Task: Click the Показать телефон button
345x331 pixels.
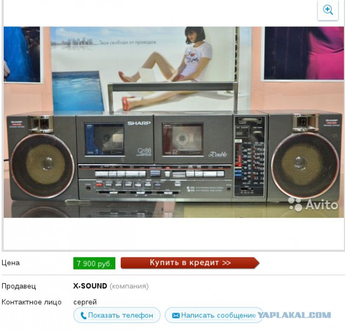Action: pyautogui.click(x=117, y=315)
